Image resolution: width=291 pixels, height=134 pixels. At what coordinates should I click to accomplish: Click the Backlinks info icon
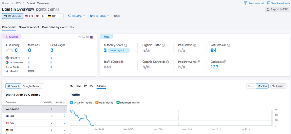click(x=225, y=62)
